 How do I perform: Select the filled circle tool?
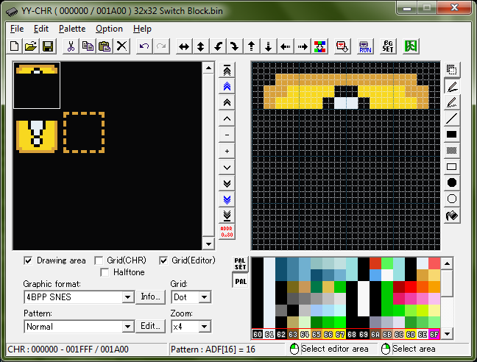coord(452,182)
